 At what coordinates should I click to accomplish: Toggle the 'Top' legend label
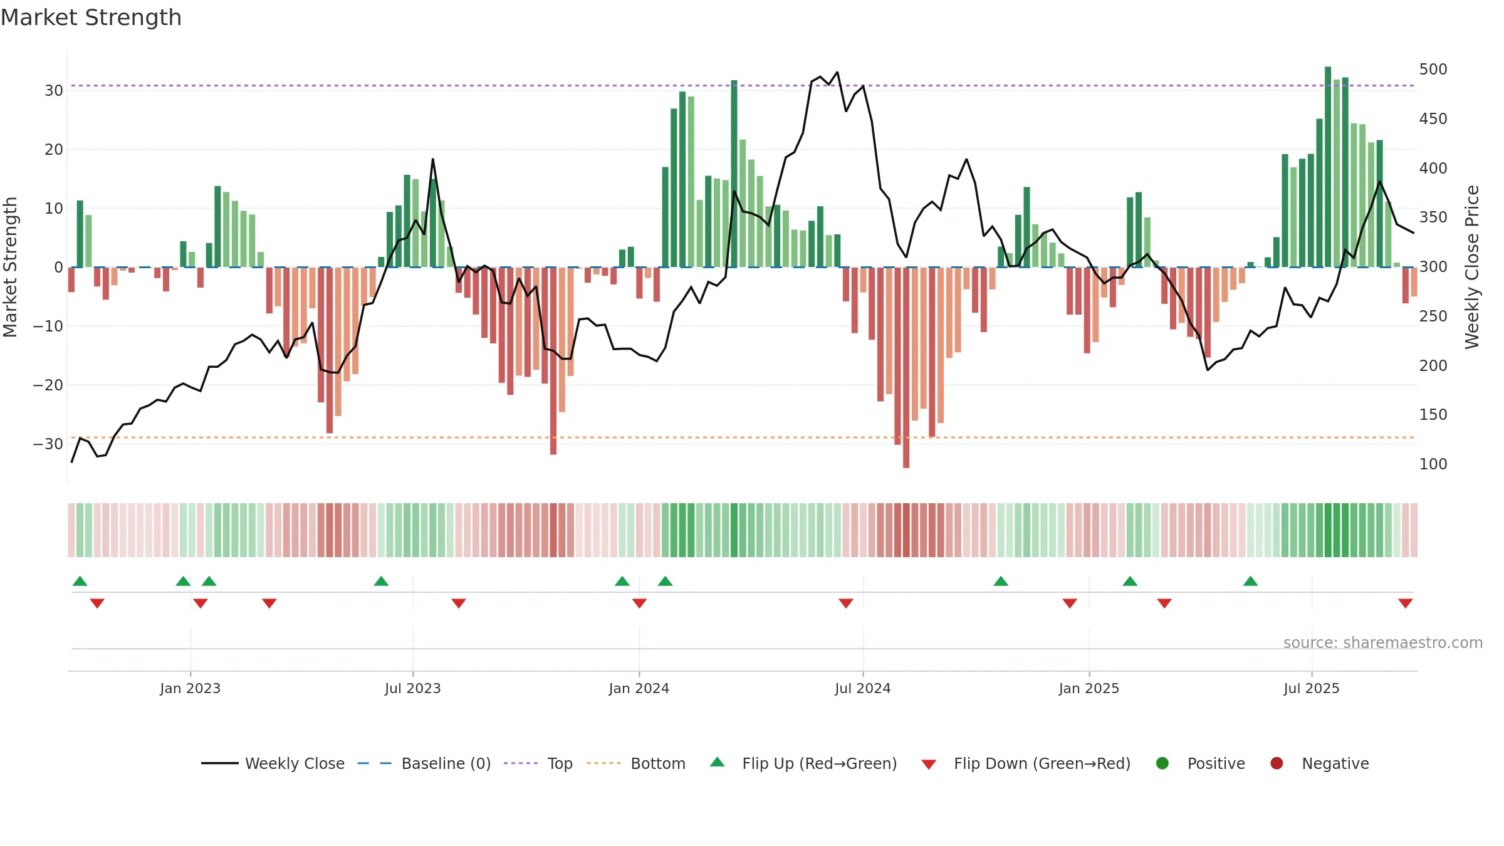tap(560, 764)
